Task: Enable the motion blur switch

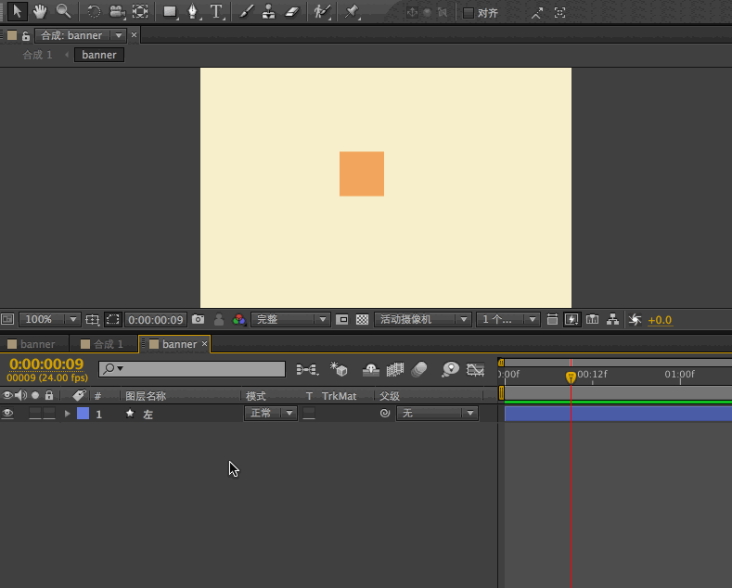Action: pos(419,370)
